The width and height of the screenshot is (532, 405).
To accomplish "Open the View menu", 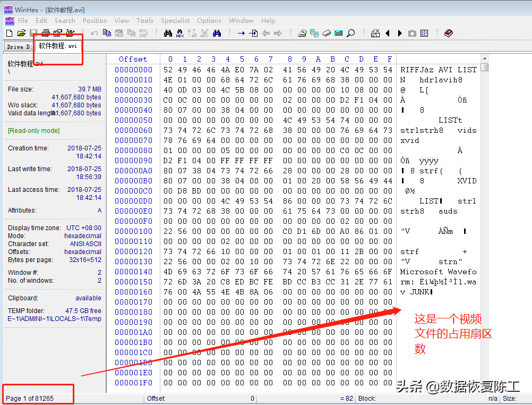I will pos(122,20).
